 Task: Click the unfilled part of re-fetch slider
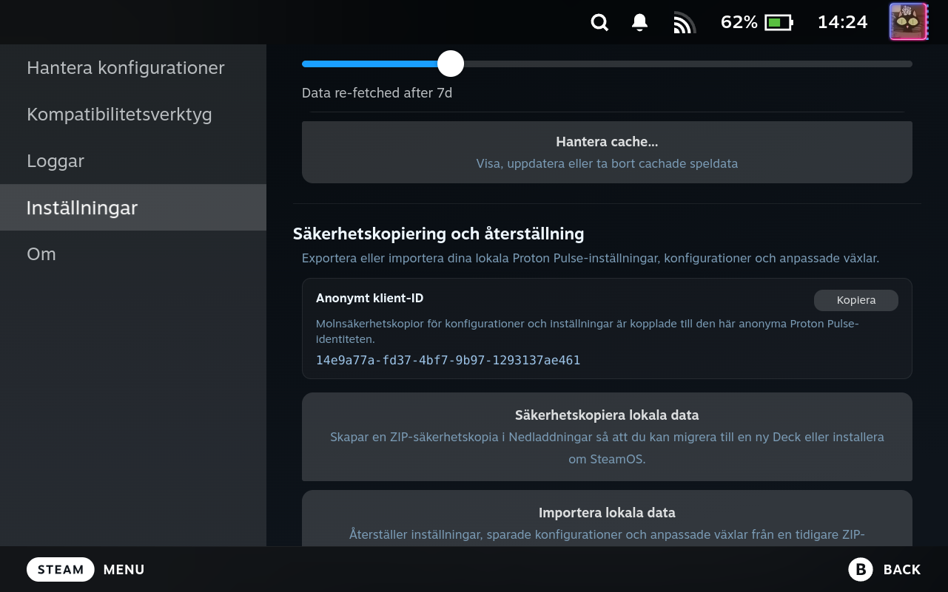(688, 64)
